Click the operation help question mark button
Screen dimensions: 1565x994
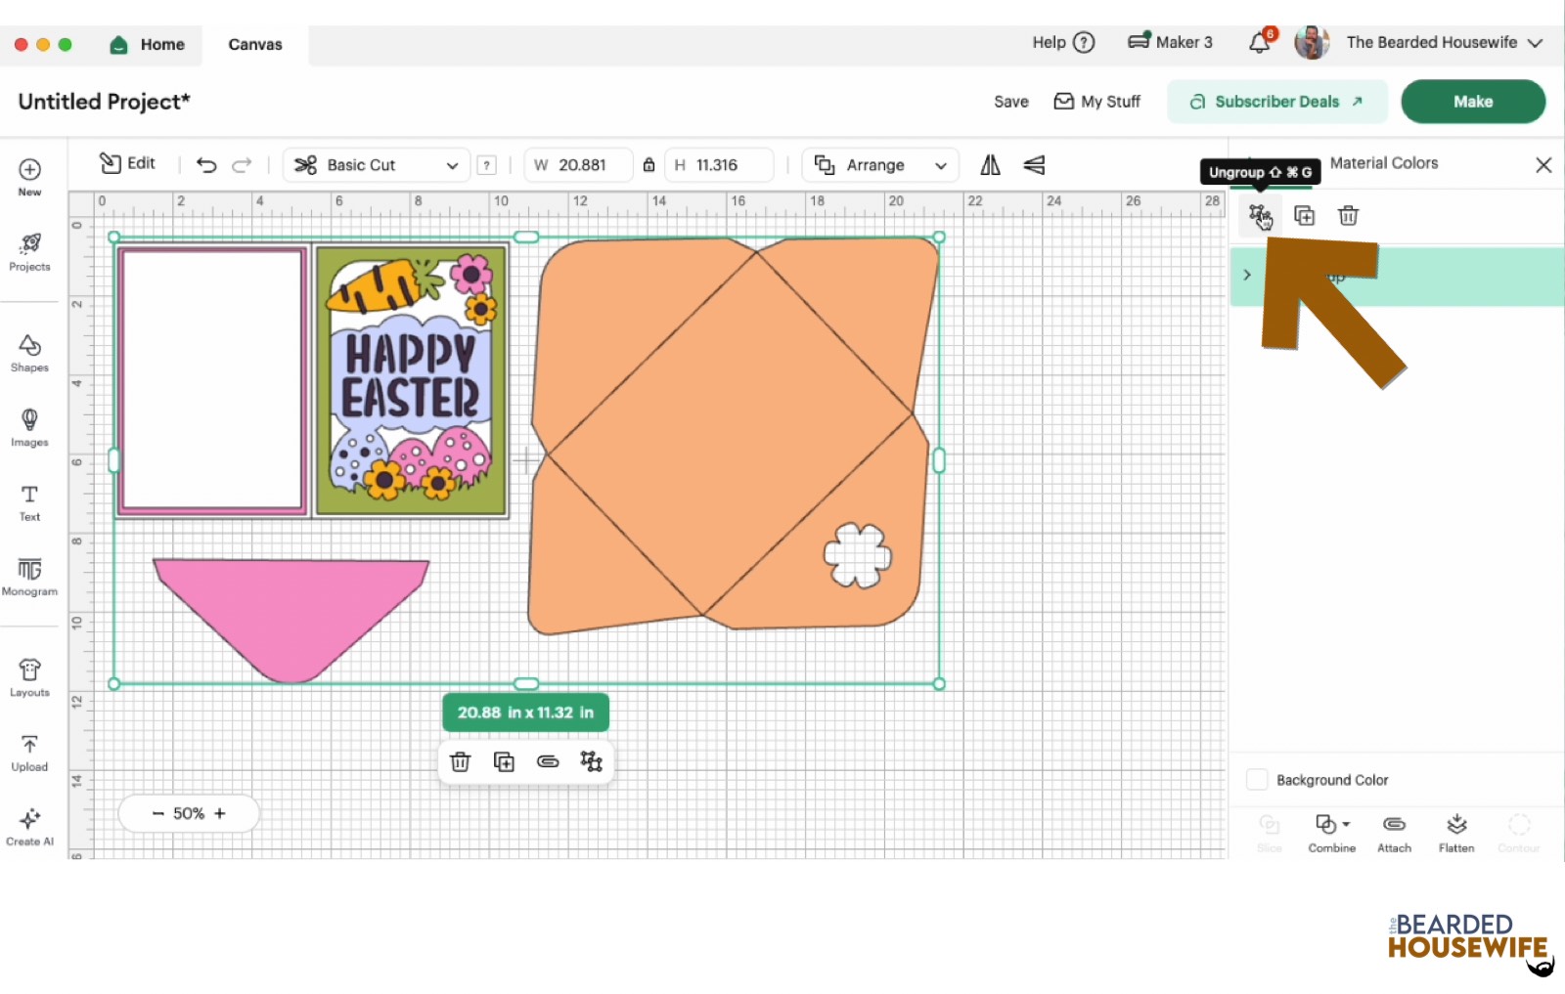(486, 165)
